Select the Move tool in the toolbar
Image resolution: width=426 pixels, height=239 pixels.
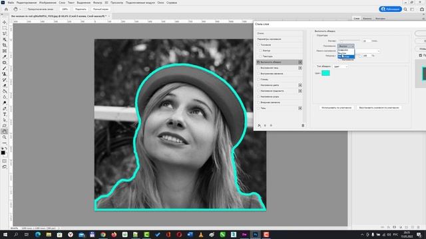pyautogui.click(x=5, y=22)
